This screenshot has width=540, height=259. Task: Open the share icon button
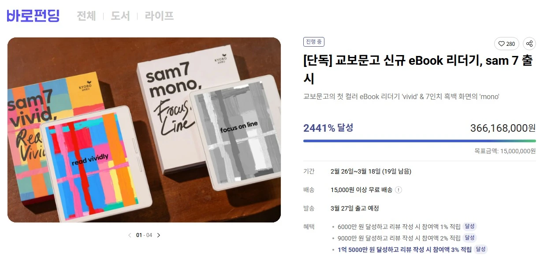(529, 44)
